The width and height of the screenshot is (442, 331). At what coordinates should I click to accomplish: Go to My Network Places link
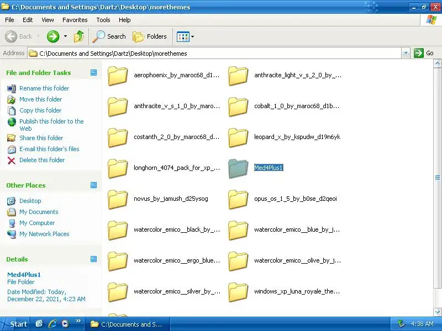click(44, 234)
